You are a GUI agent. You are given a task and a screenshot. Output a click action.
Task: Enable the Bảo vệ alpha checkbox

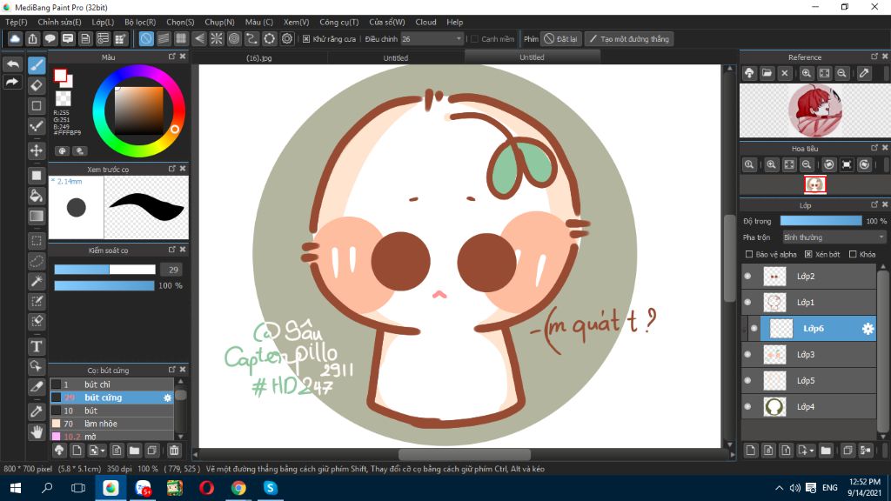click(x=749, y=255)
